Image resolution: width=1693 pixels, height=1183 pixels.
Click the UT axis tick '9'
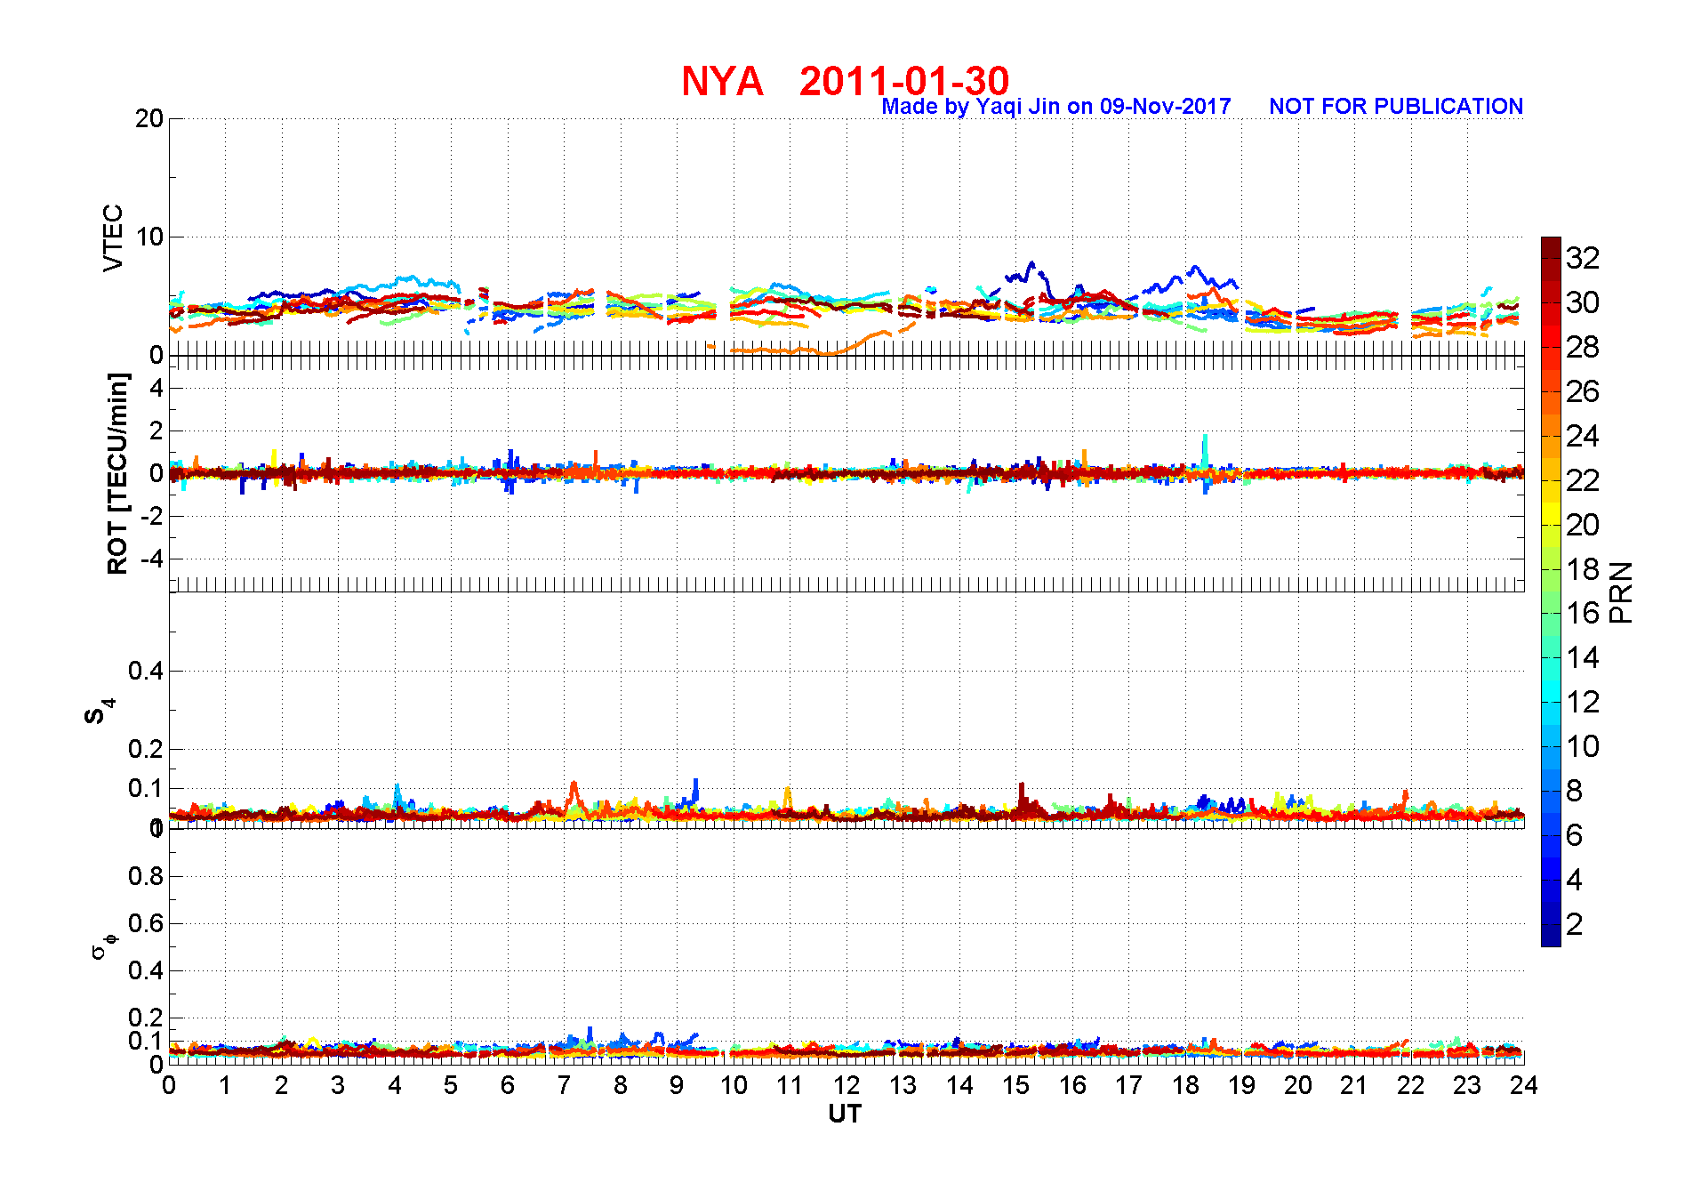tap(677, 1085)
